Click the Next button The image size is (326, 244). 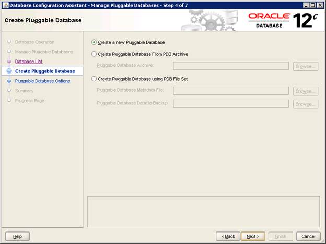[253, 236]
